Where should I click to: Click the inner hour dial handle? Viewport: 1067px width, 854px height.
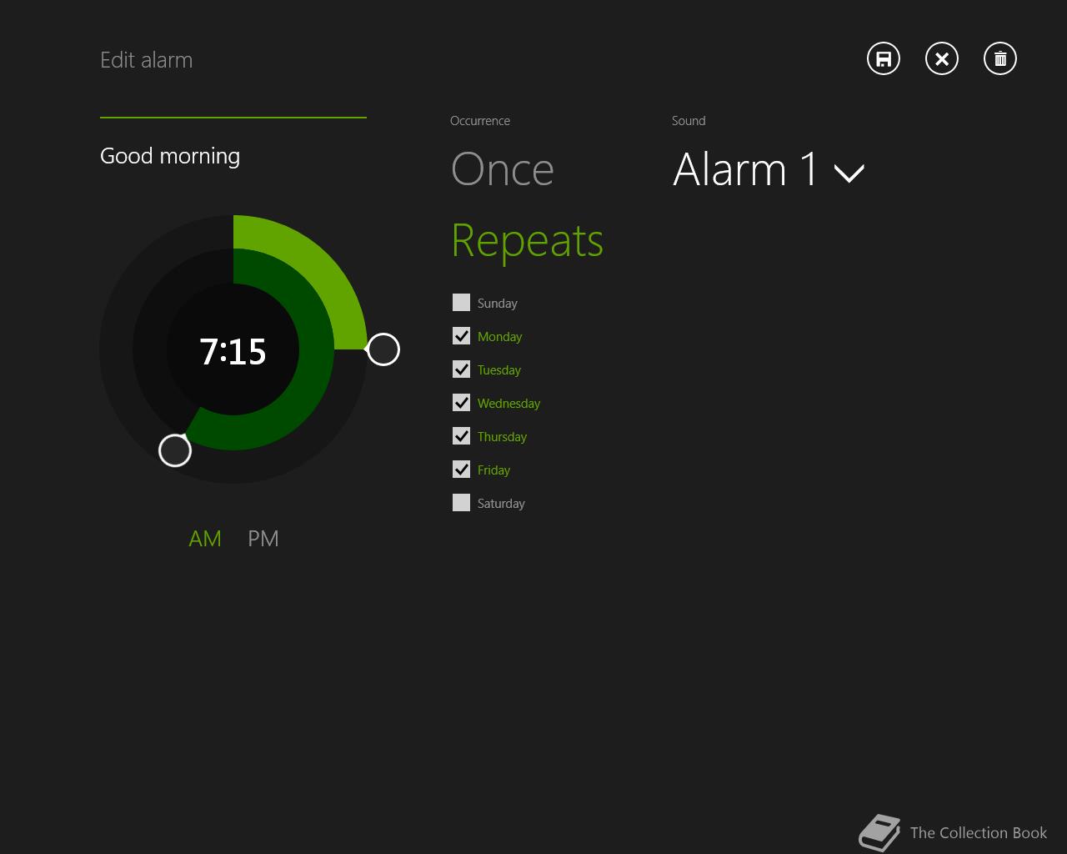[175, 450]
